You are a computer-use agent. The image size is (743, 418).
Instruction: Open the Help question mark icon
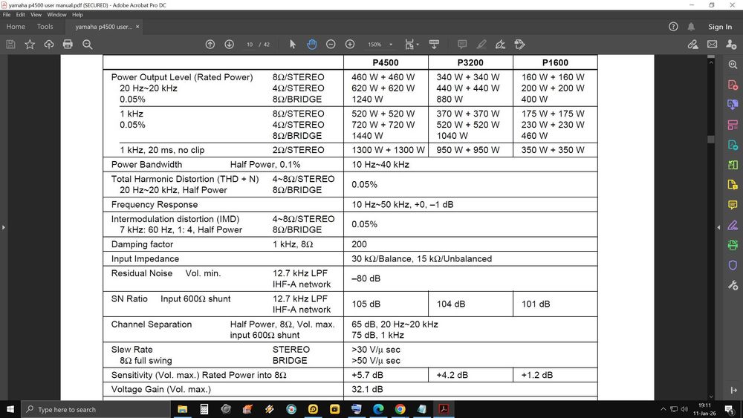[673, 27]
